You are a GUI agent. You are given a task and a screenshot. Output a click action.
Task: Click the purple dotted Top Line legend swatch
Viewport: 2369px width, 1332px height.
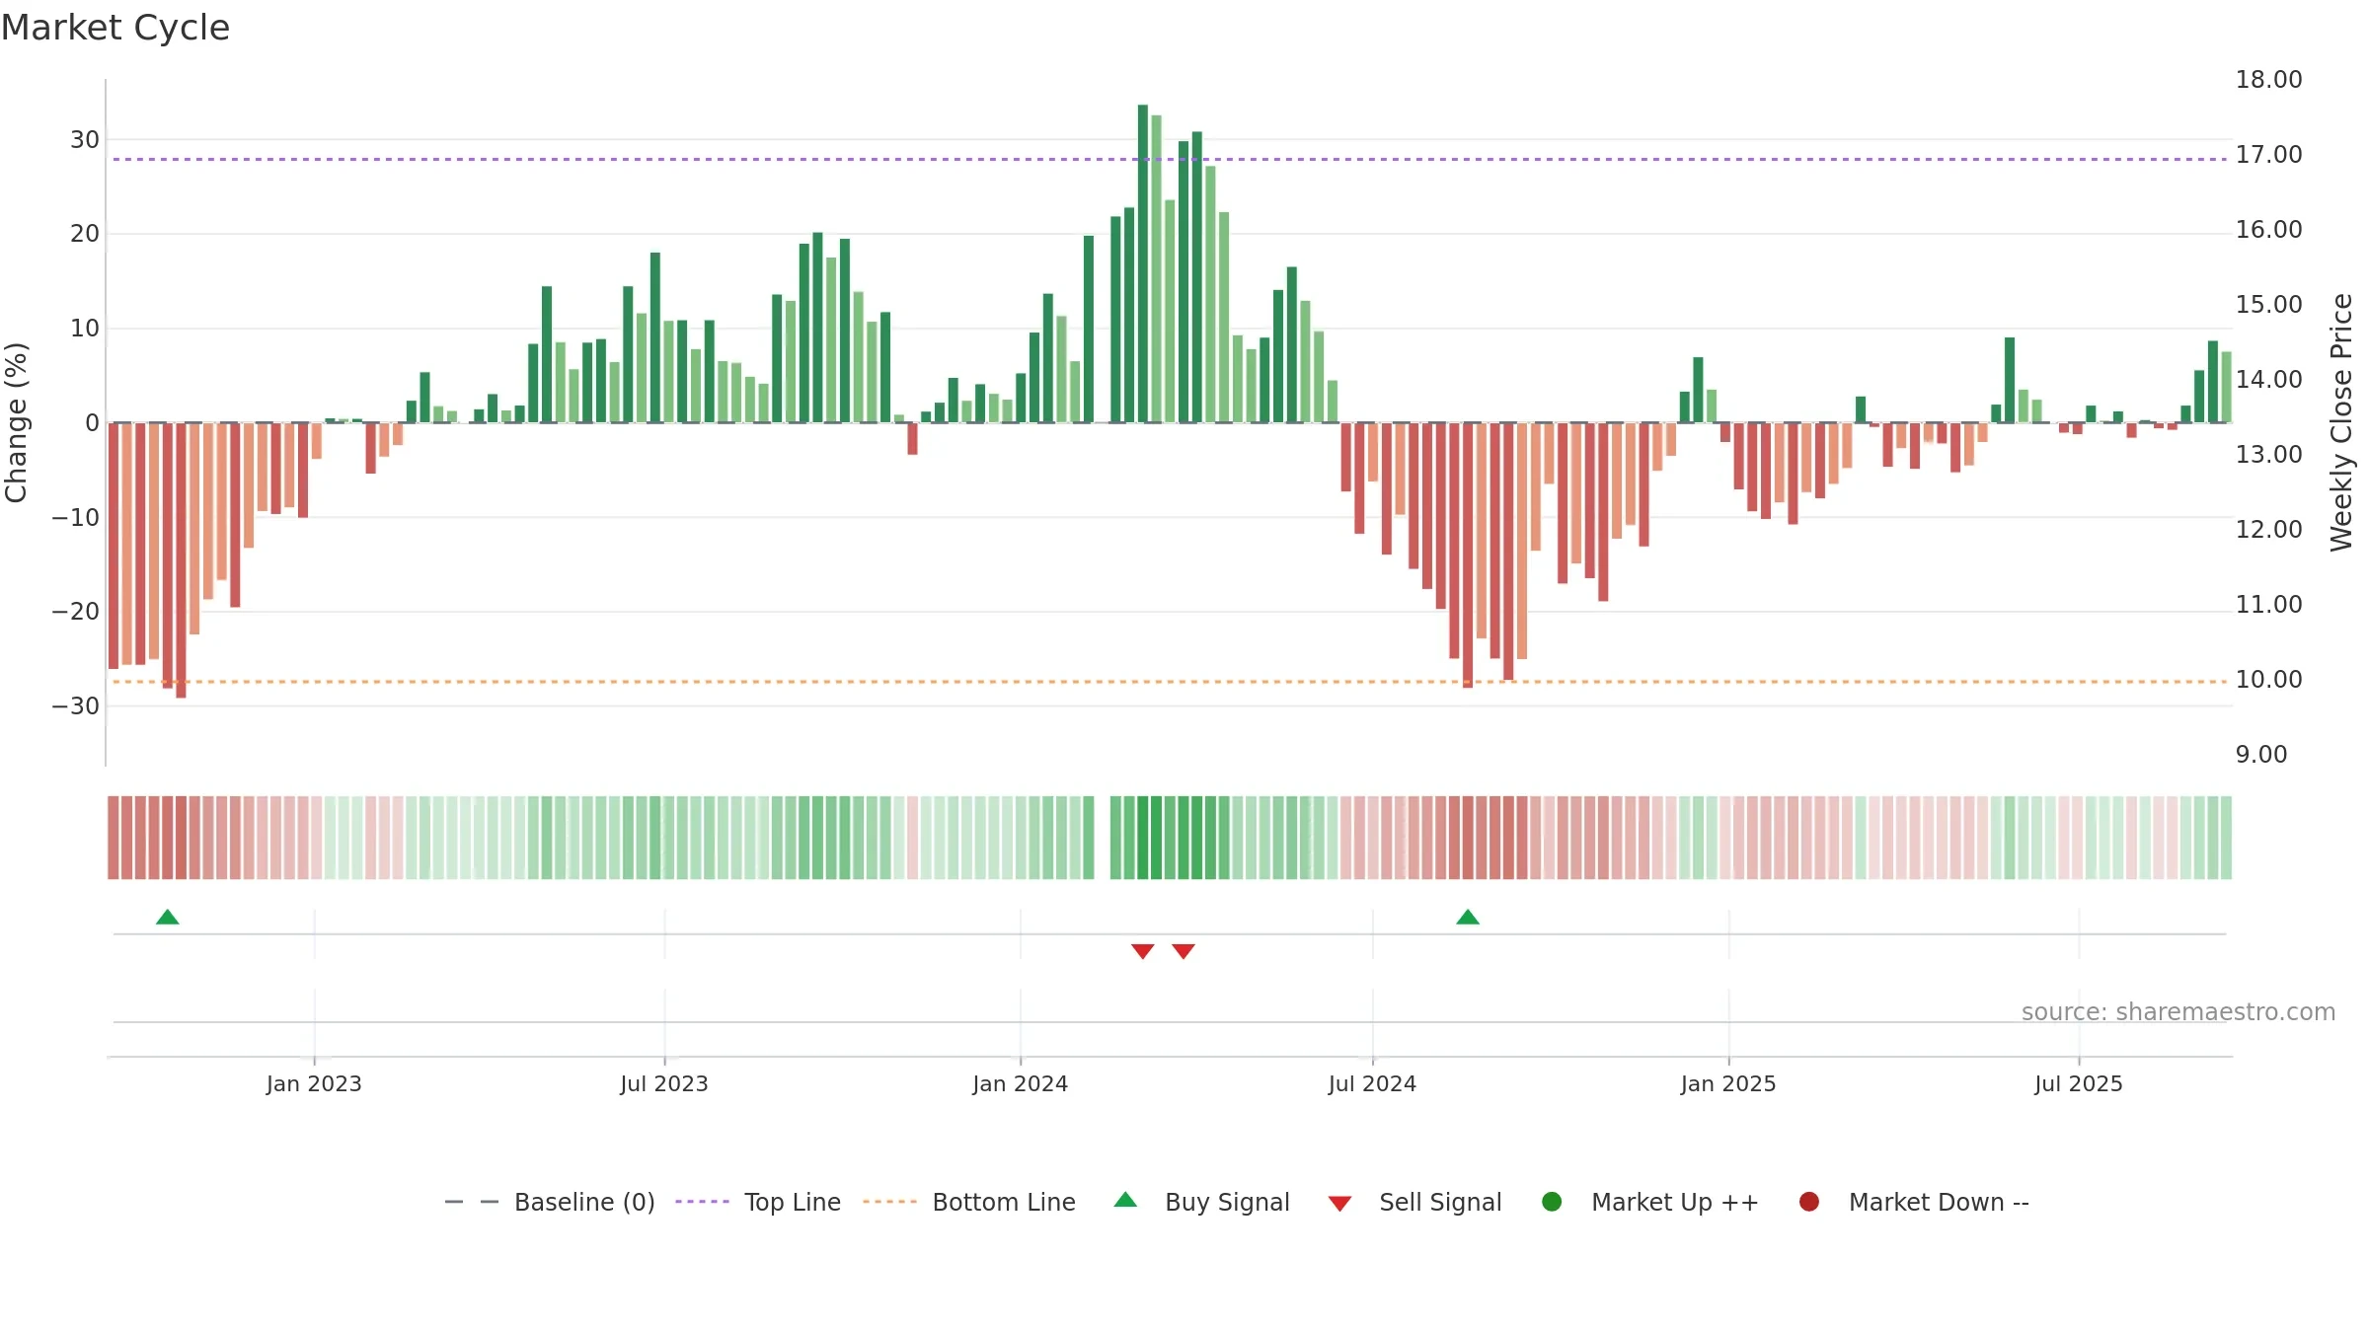point(702,1202)
